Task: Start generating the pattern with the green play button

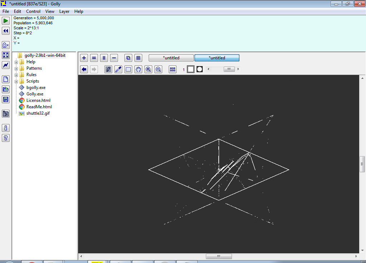Action: click(6, 21)
